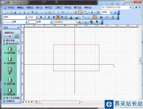Viewport: 143px width, 109px height.
Task: Save the drawing with the floppy disk icon
Action: (15, 12)
